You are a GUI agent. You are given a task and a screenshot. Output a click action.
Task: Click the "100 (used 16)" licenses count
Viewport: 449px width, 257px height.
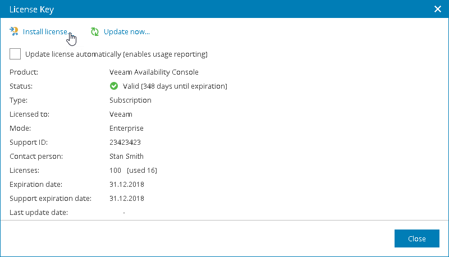(133, 171)
